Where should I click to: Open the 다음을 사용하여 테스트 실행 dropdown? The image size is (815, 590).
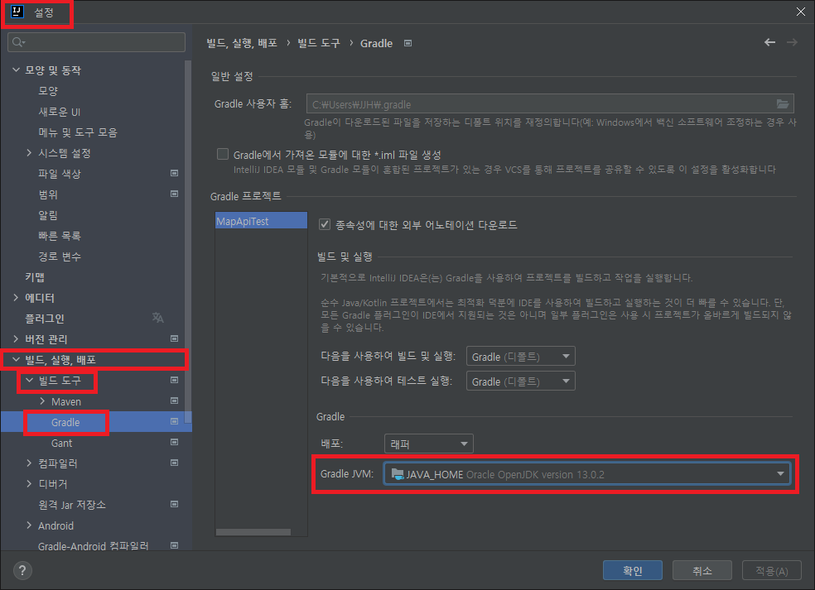pyautogui.click(x=520, y=381)
